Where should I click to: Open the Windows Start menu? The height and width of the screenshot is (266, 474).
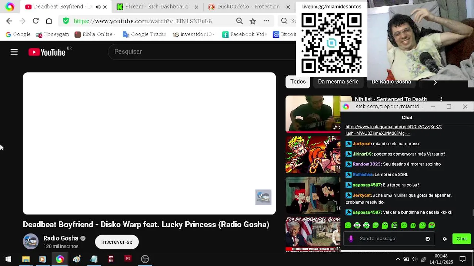[8, 259]
